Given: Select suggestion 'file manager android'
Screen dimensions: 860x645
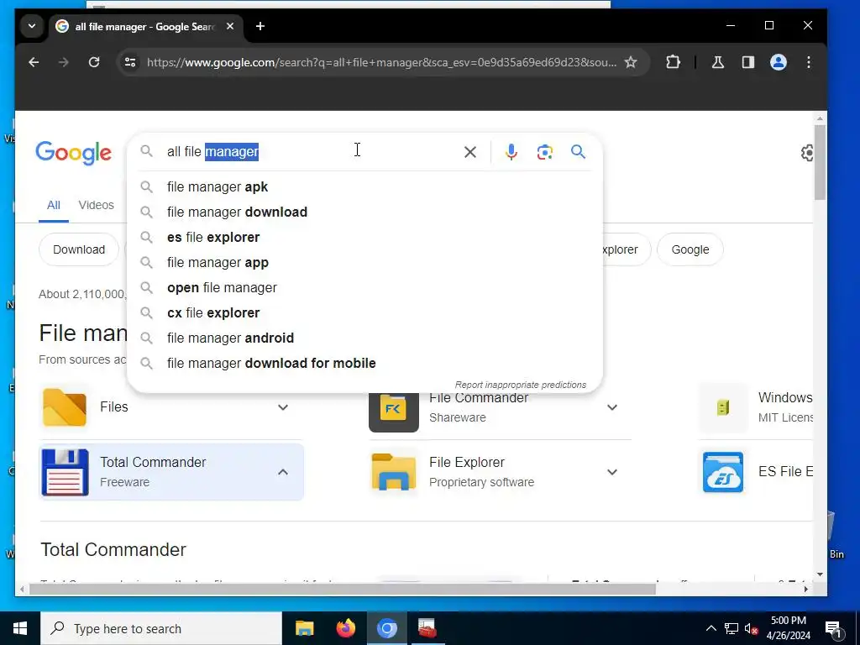Looking at the screenshot, I should (364, 338).
